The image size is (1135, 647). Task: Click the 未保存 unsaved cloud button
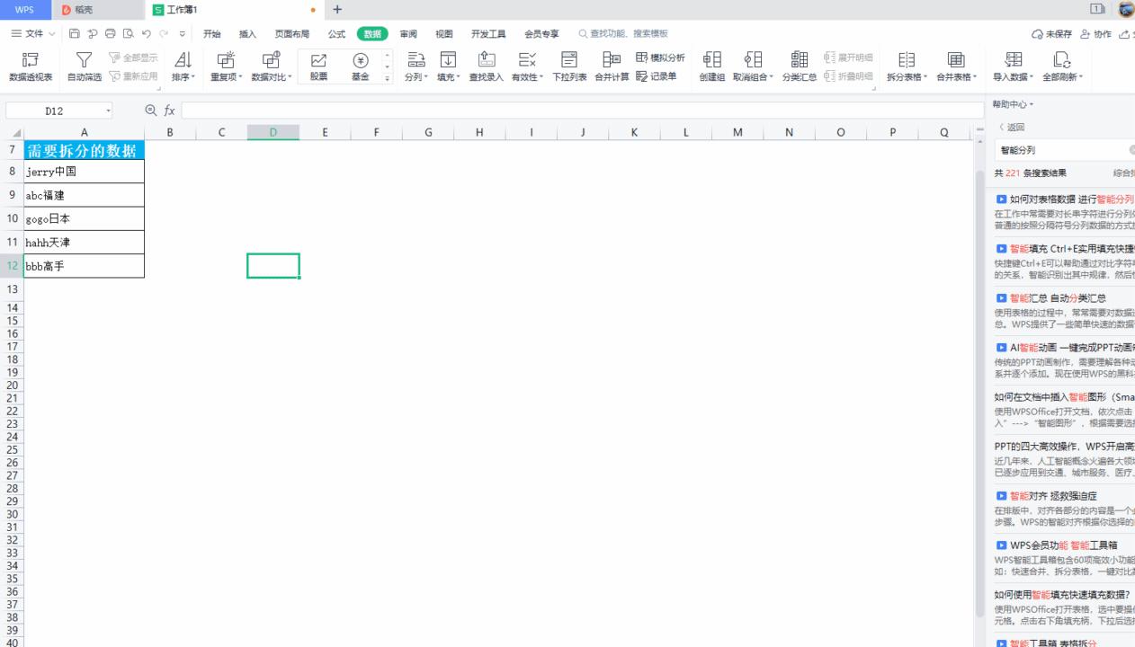[1052, 34]
